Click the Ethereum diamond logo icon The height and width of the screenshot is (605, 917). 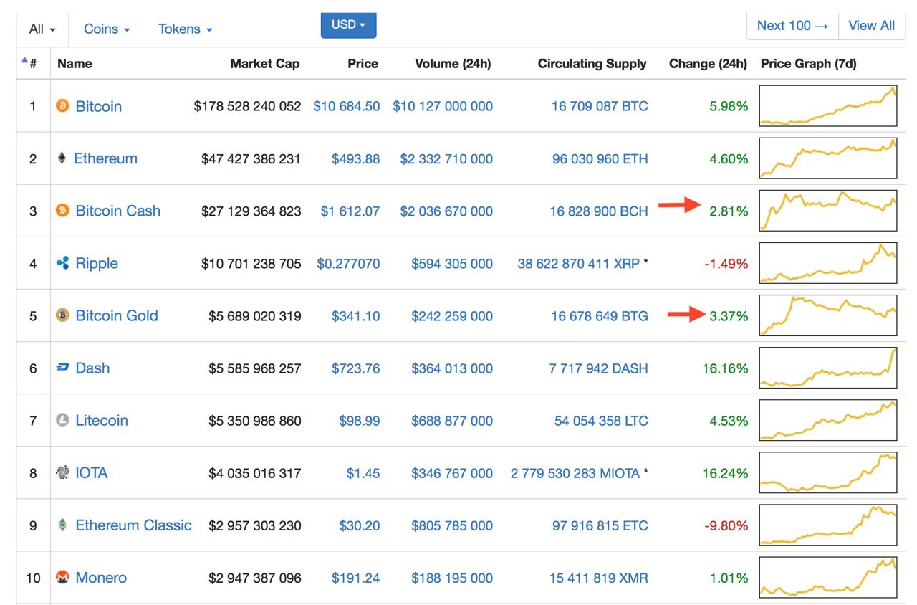[62, 158]
